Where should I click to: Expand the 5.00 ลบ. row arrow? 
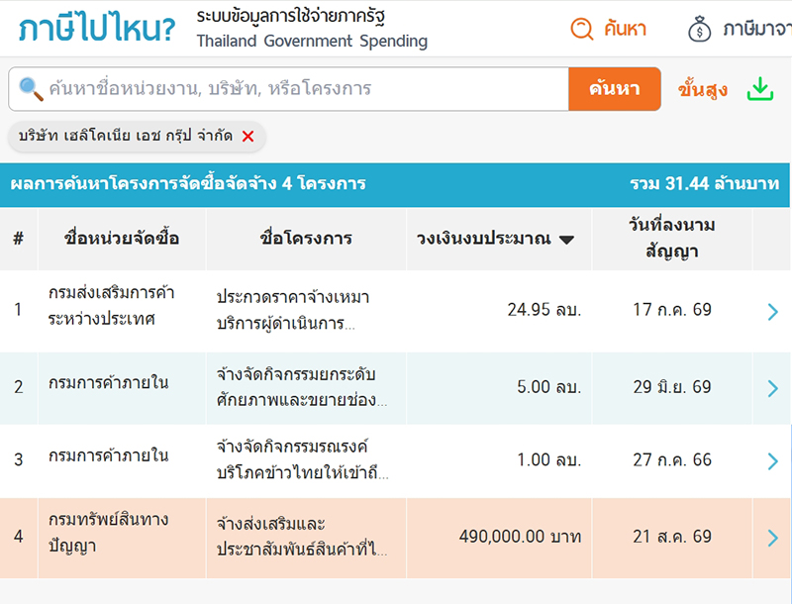coord(772,388)
